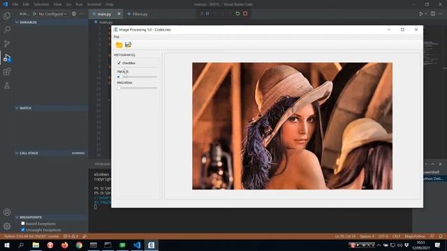This screenshot has height=251, width=447.
Task: Toggle the CheckBox under HISTOGRAM EQ
Action: tap(119, 63)
